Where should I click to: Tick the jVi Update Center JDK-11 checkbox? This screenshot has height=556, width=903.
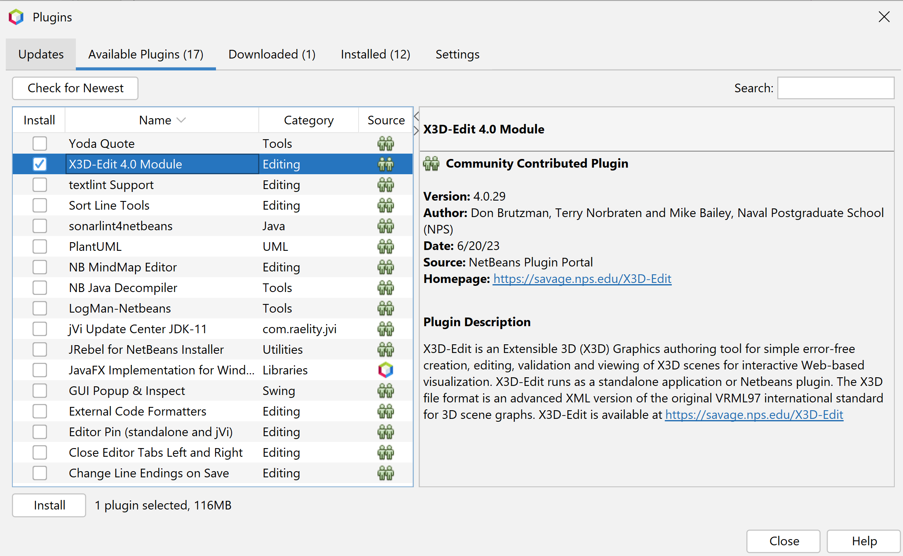[40, 329]
